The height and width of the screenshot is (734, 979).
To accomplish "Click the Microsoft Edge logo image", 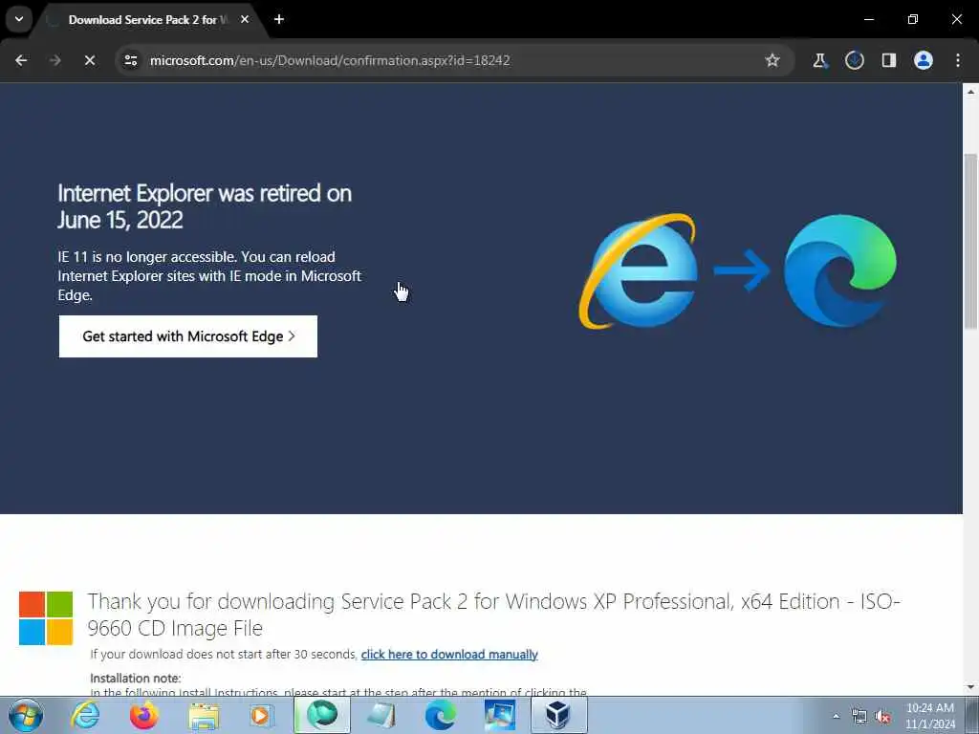I will point(839,270).
